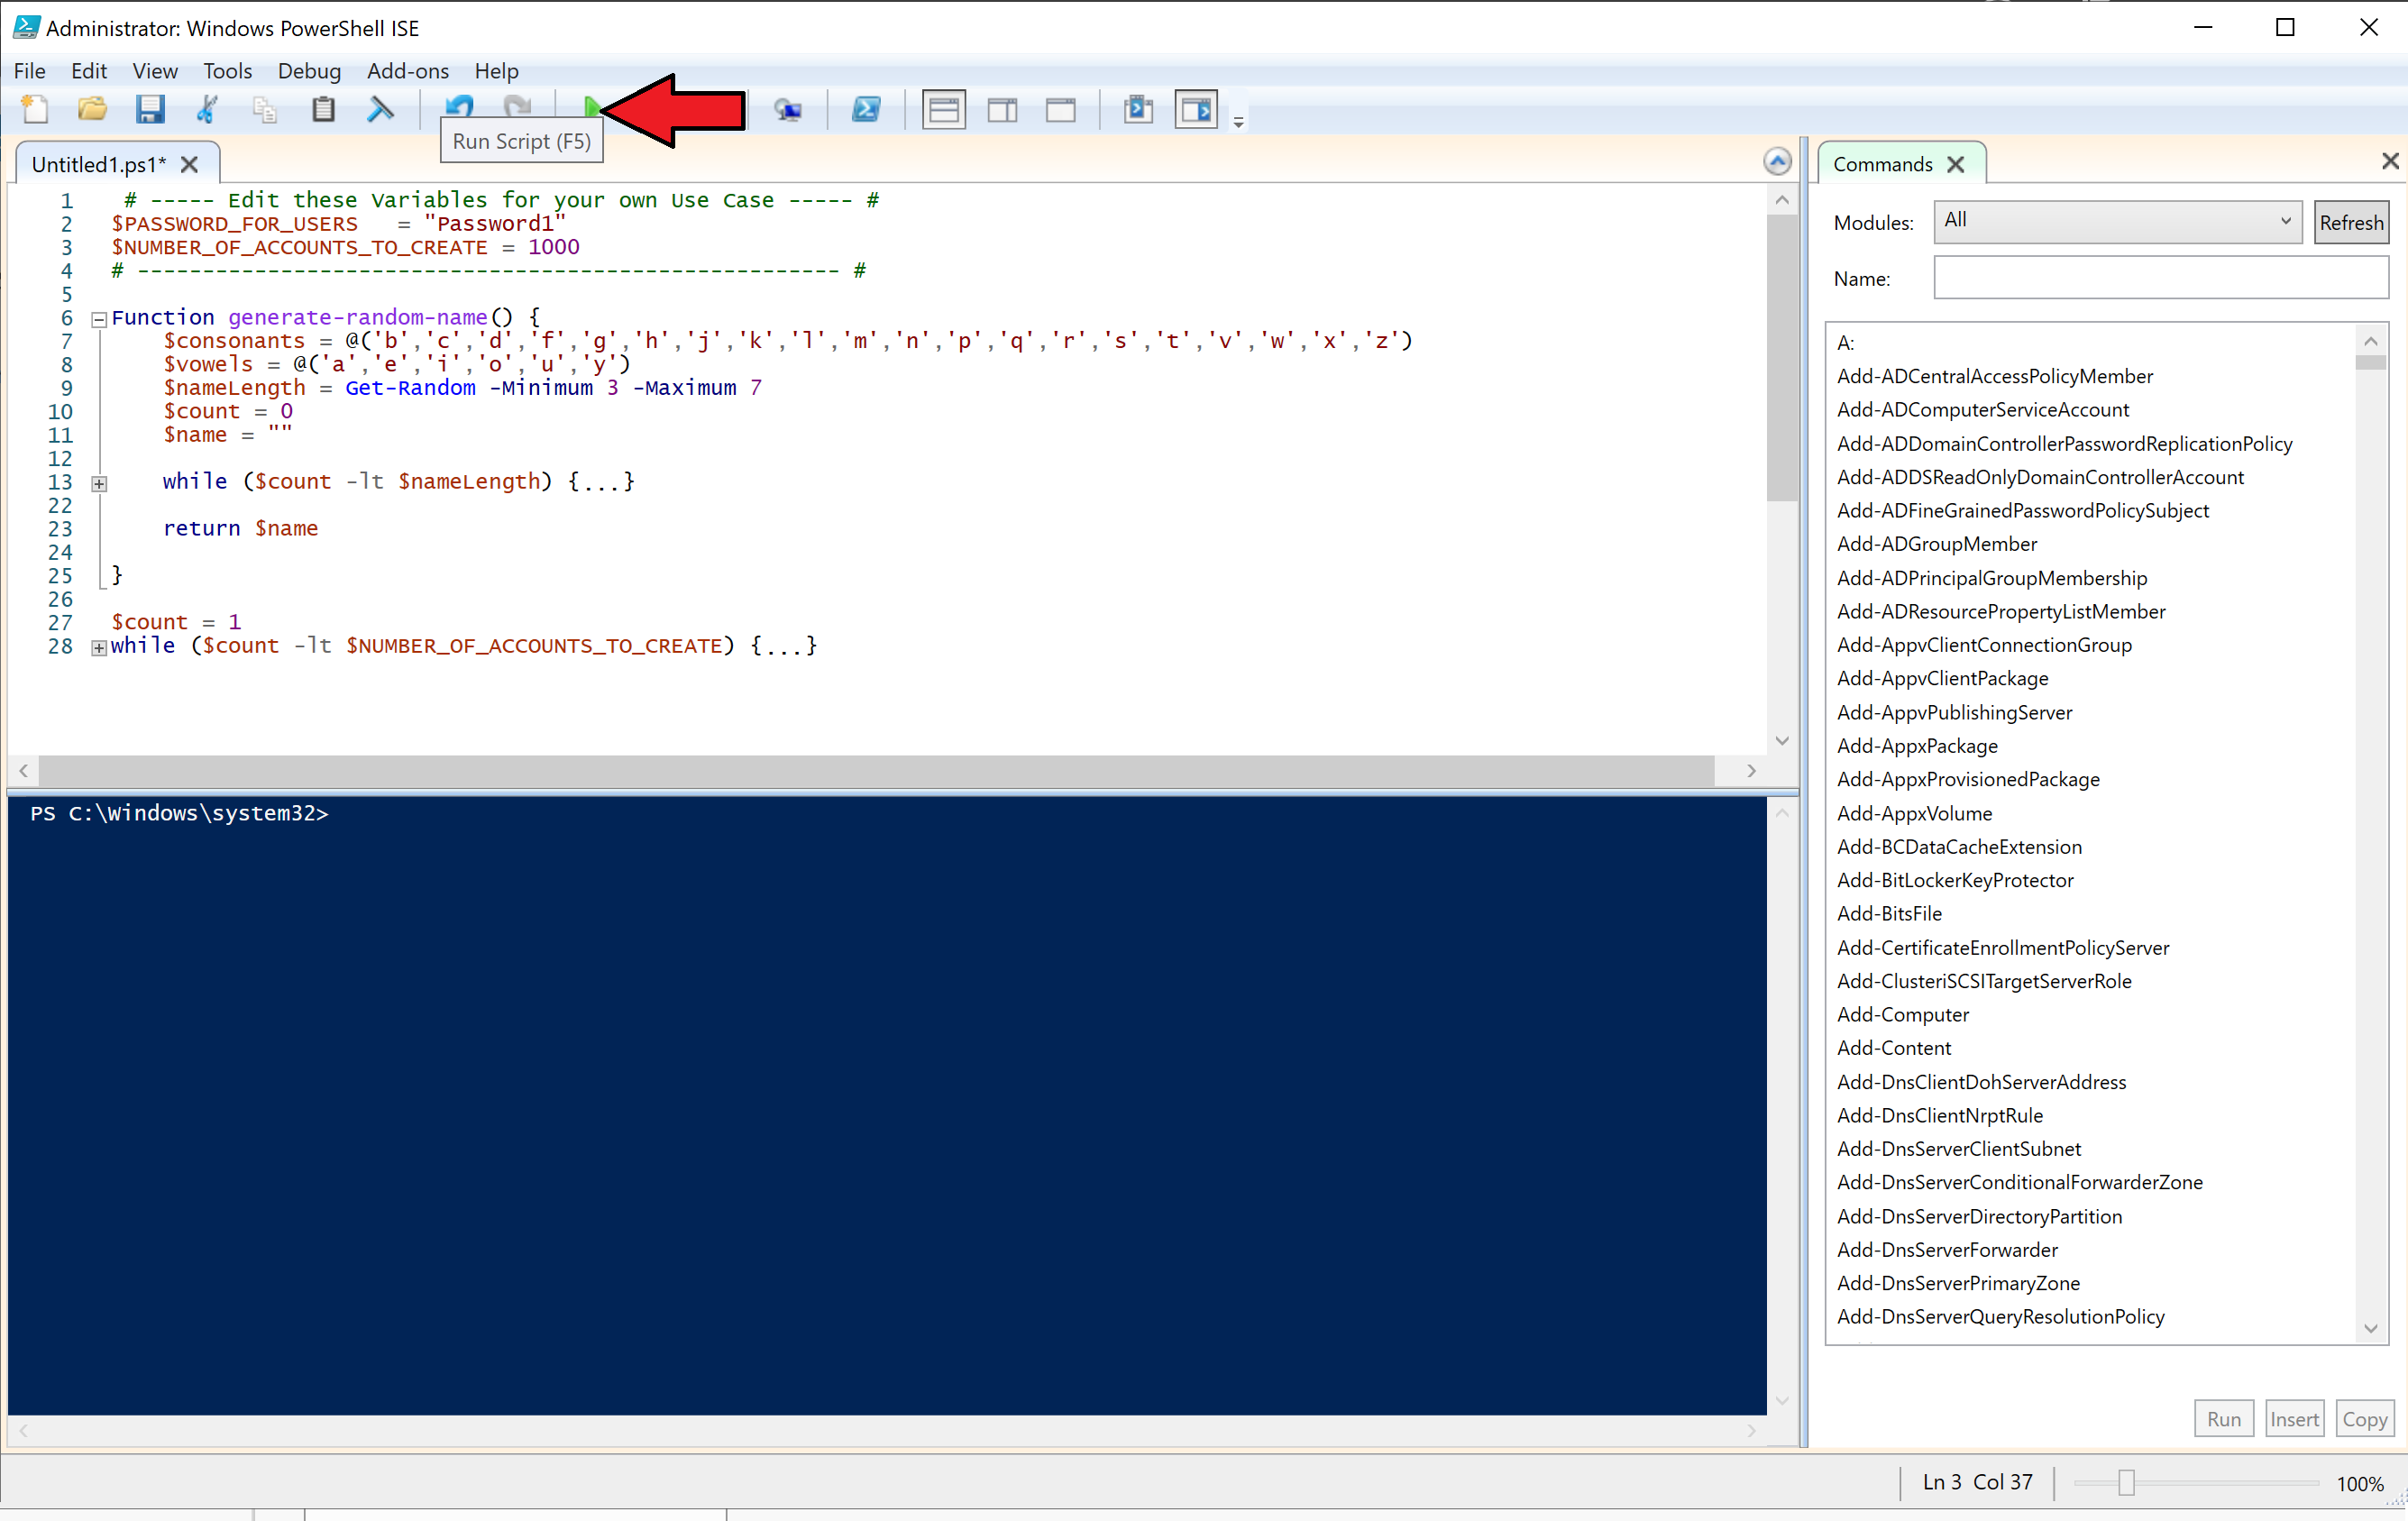Viewport: 2408px width, 1521px height.
Task: Click the Run Script (F5) button
Action: [x=589, y=108]
